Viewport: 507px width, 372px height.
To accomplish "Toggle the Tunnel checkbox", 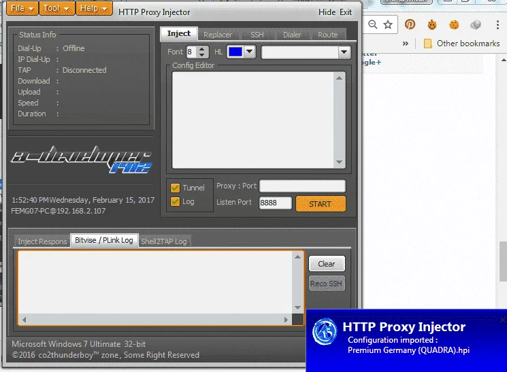I will pos(175,188).
